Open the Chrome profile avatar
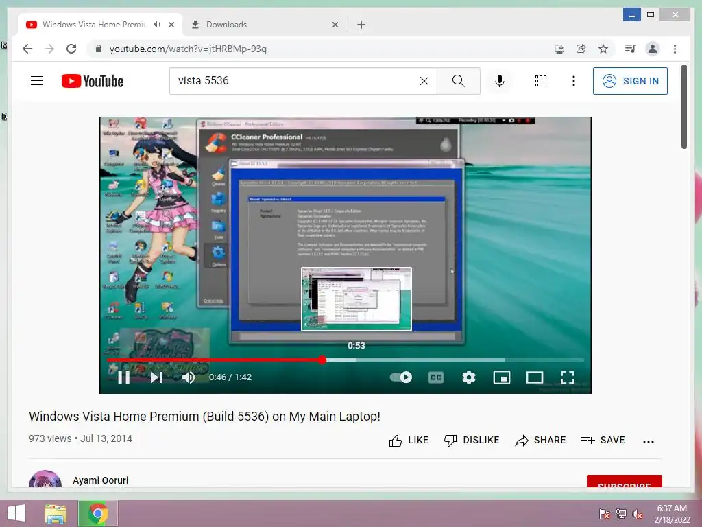The height and width of the screenshot is (527, 702). 653,49
